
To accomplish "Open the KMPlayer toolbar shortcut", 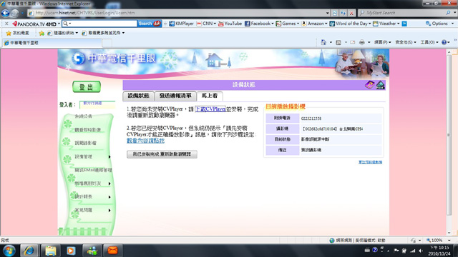I will 181,24.
